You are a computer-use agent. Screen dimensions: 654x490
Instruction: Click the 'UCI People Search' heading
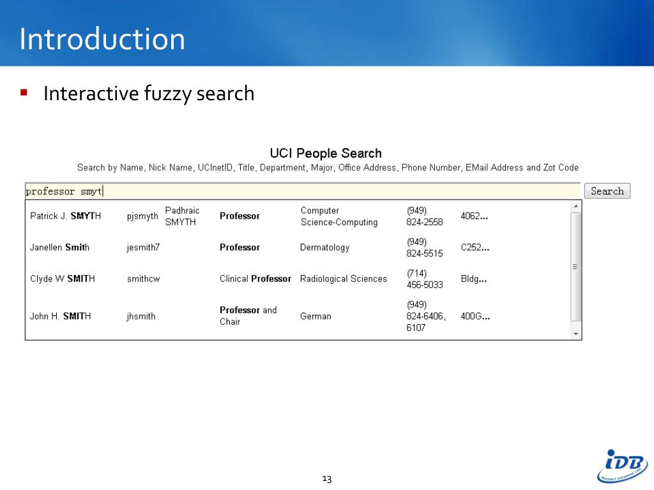326,153
